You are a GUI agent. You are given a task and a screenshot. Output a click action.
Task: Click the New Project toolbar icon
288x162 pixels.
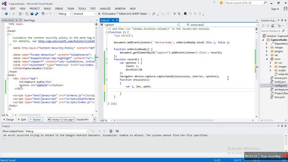pos(20,14)
